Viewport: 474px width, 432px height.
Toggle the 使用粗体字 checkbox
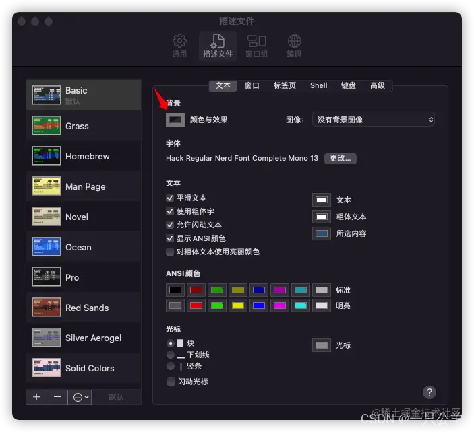[170, 211]
